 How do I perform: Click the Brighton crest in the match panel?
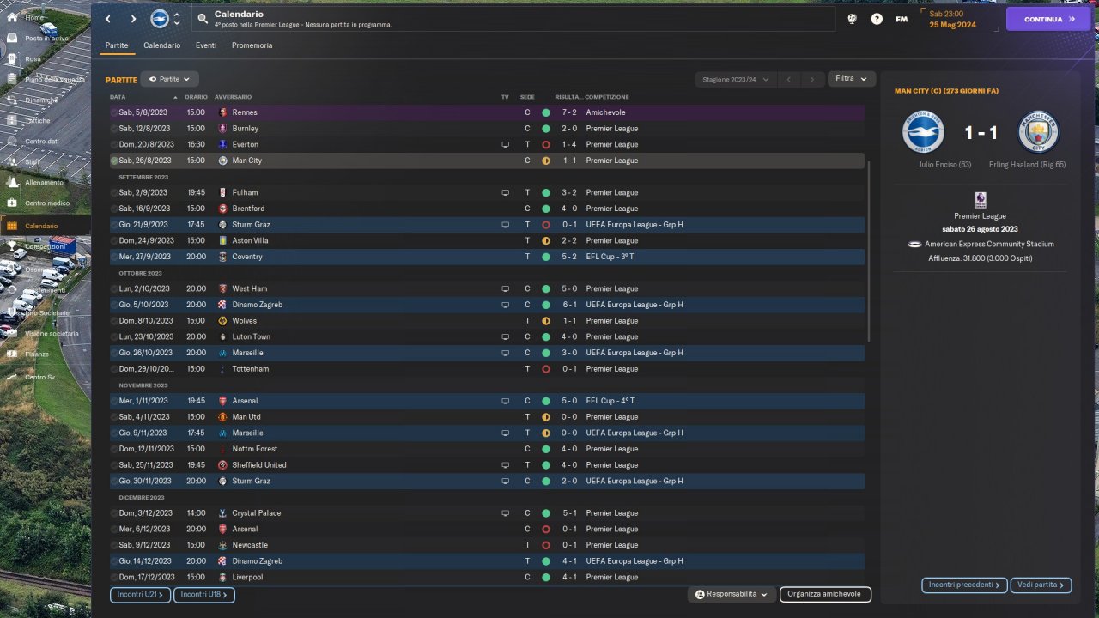pyautogui.click(x=923, y=132)
